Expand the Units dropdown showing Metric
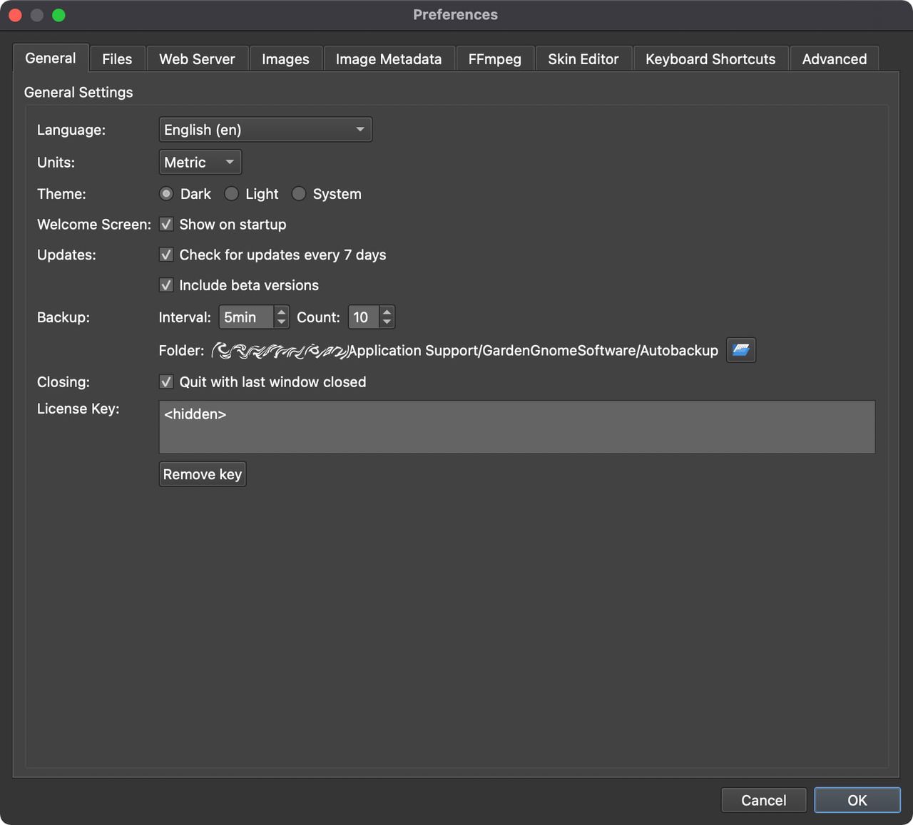Viewport: 913px width, 825px height. [200, 163]
